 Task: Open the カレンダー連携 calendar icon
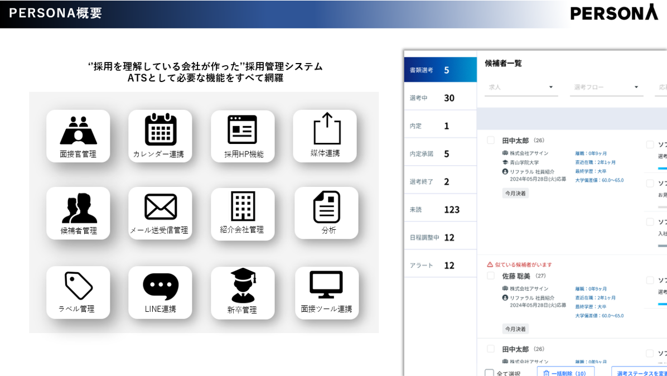160,130
